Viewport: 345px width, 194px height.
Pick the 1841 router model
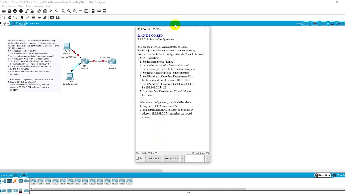click(x=107, y=181)
